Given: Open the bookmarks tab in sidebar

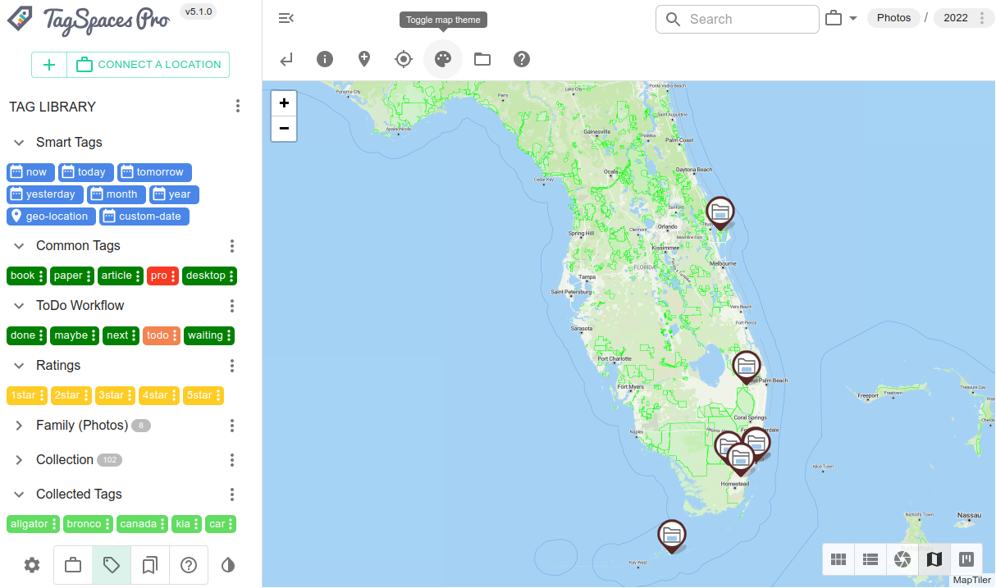Looking at the screenshot, I should [150, 565].
